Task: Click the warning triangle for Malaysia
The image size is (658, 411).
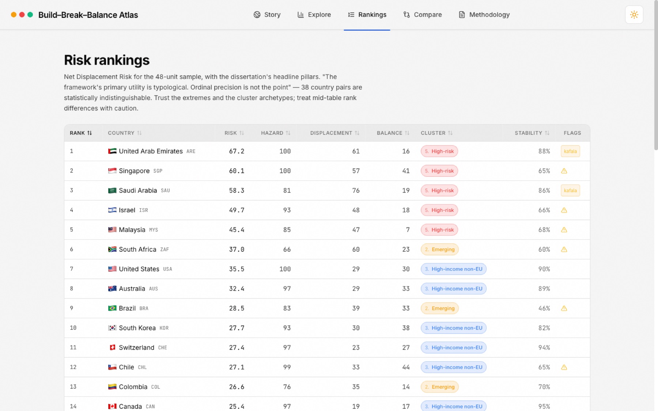Action: click(x=564, y=230)
